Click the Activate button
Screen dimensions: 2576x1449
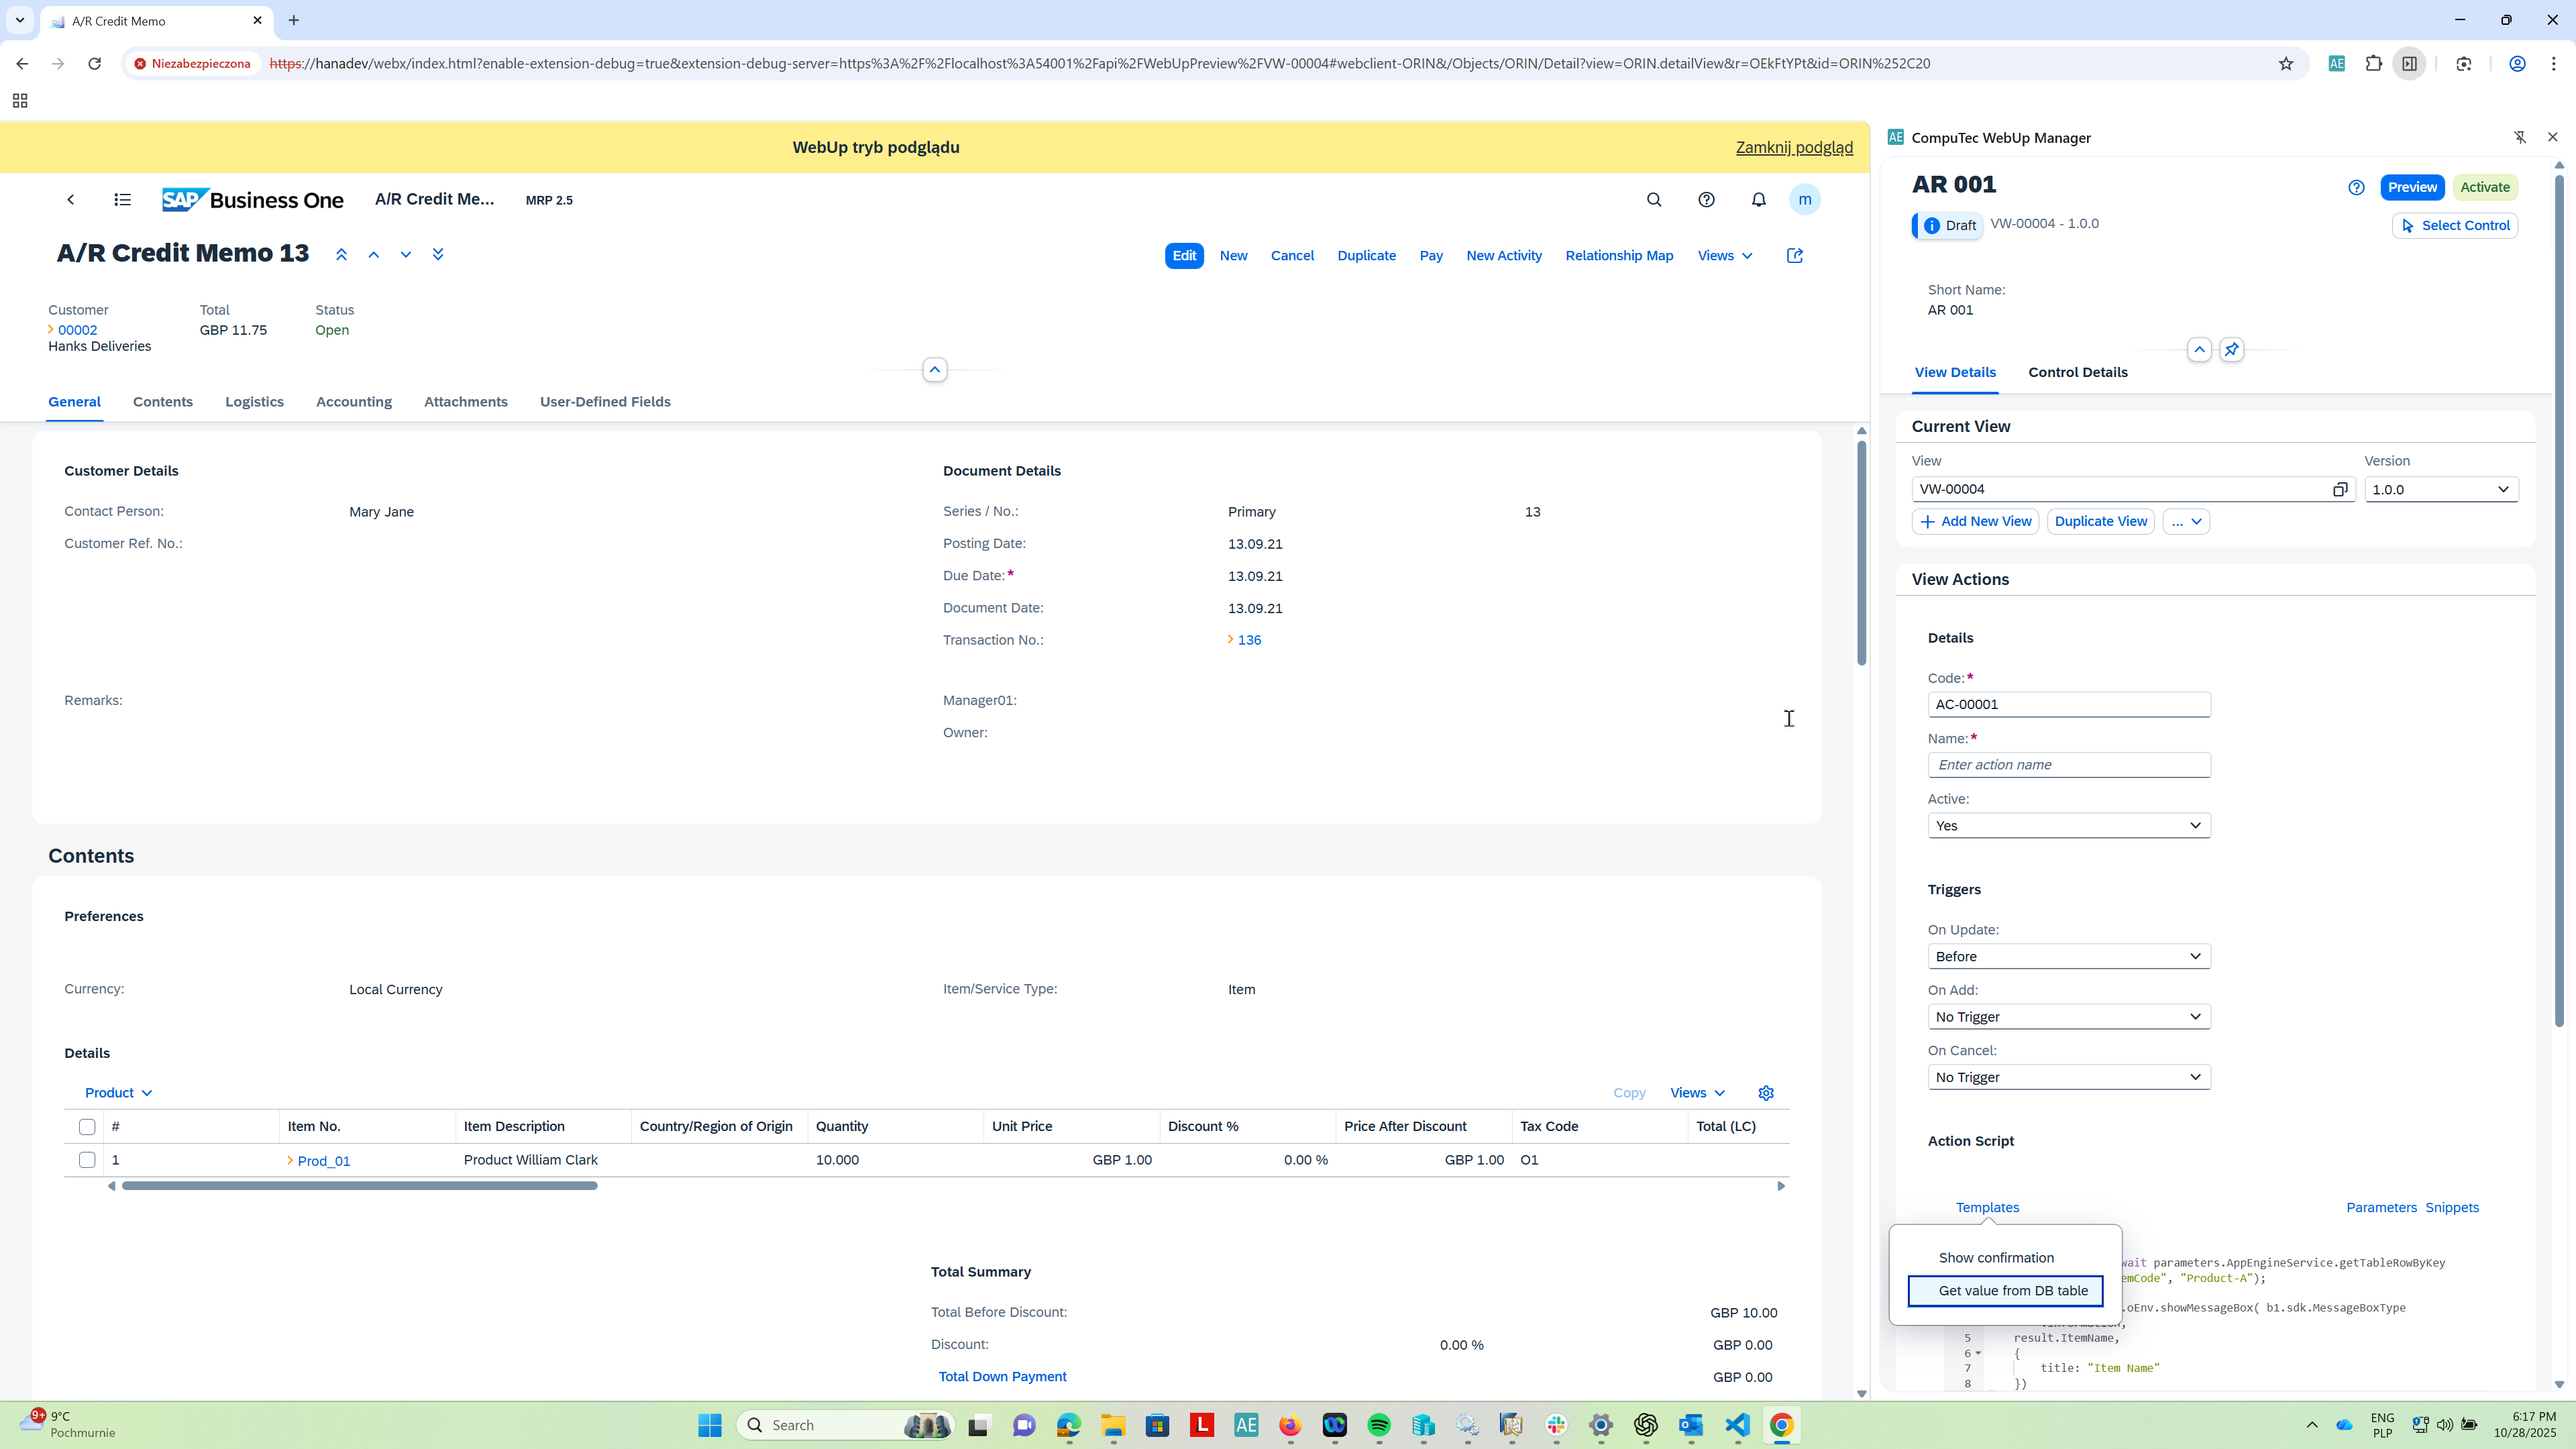pos(2484,188)
